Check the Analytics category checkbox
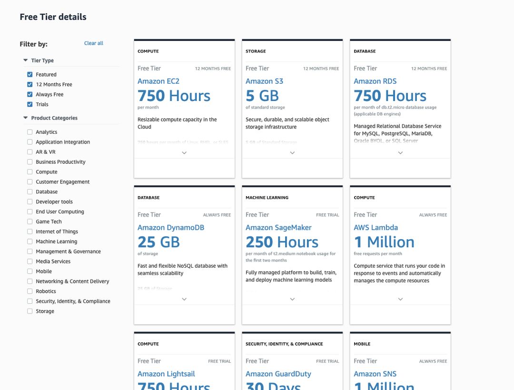The image size is (514, 390). coord(30,132)
